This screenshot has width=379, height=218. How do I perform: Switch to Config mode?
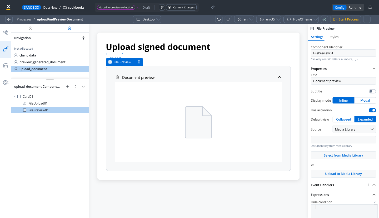(x=340, y=7)
